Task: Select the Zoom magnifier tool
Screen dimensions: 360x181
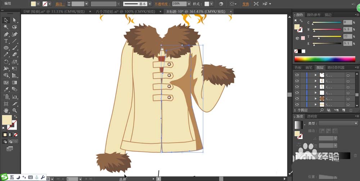Action: click(14, 111)
